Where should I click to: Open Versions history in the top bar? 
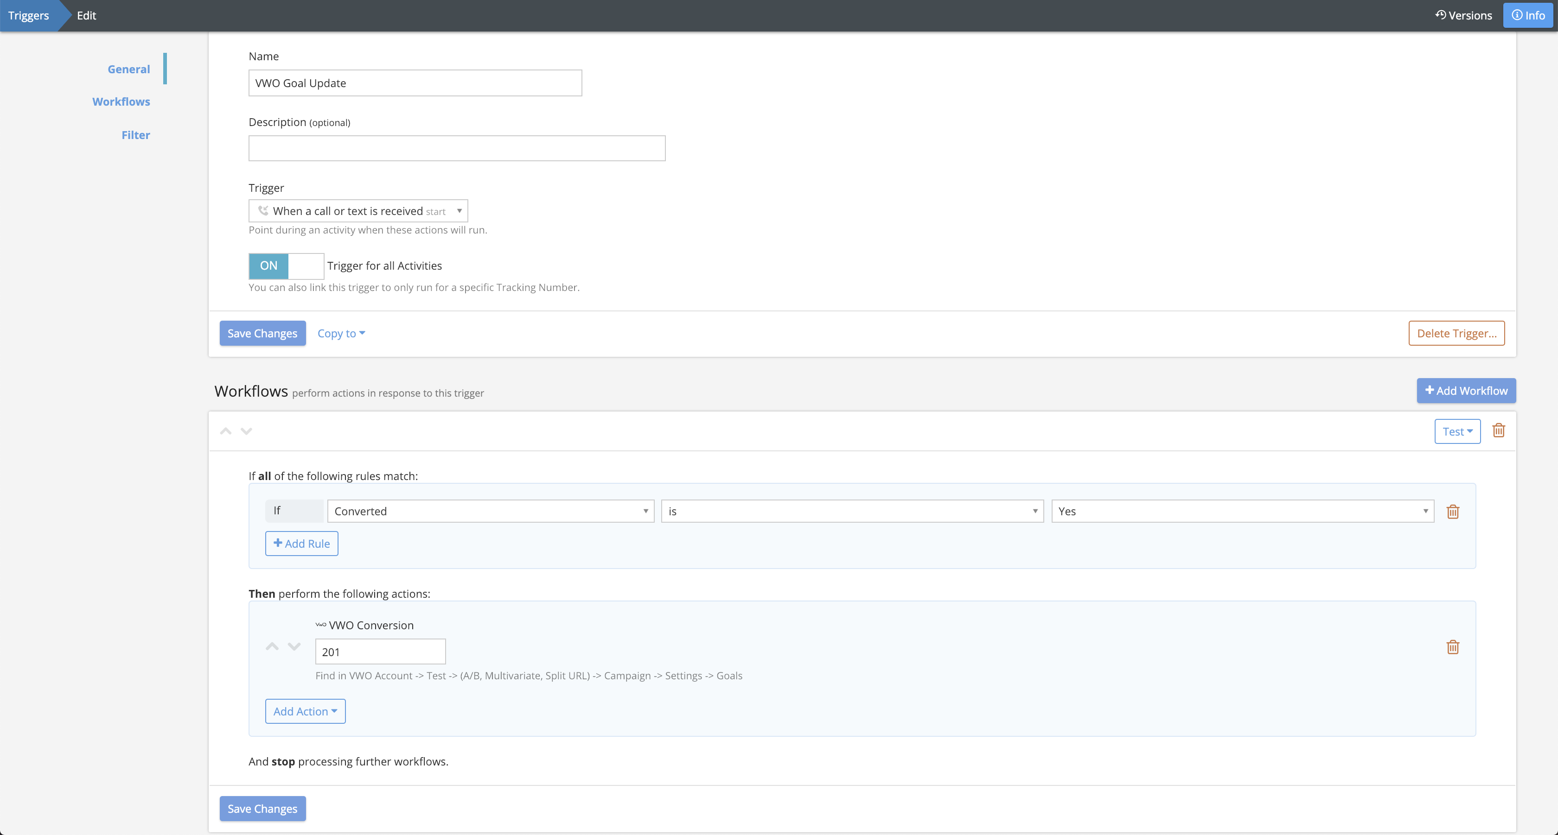point(1463,15)
